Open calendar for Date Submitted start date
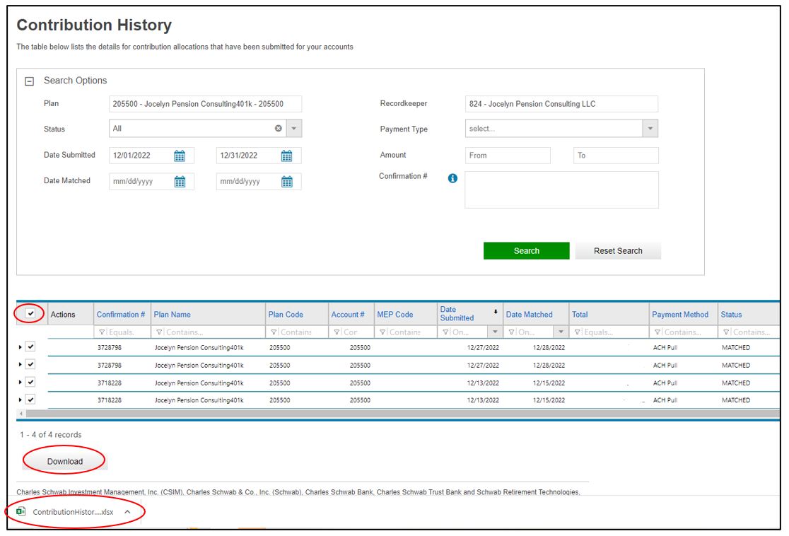789x536 pixels. 180,156
